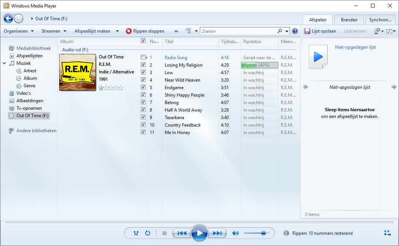The width and height of the screenshot is (399, 246).
Task: Rate the album with the star rating
Action: click(x=111, y=88)
